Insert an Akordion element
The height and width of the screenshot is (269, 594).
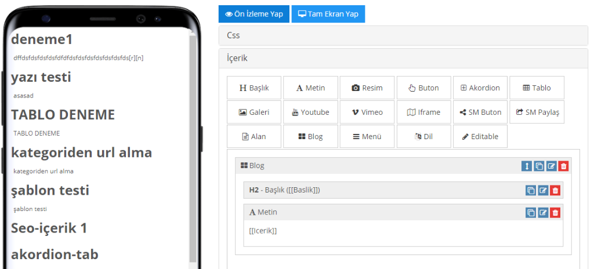(x=480, y=88)
